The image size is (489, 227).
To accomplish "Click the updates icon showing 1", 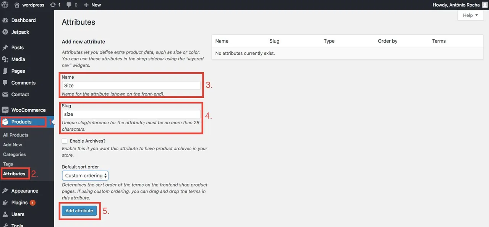I will (x=53, y=5).
